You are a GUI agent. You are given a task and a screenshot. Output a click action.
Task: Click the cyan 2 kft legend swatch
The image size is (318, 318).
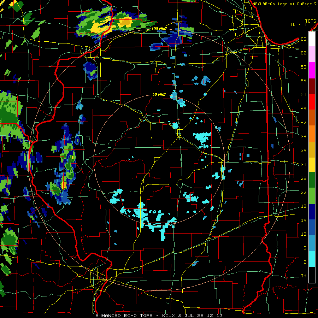click(x=312, y=259)
